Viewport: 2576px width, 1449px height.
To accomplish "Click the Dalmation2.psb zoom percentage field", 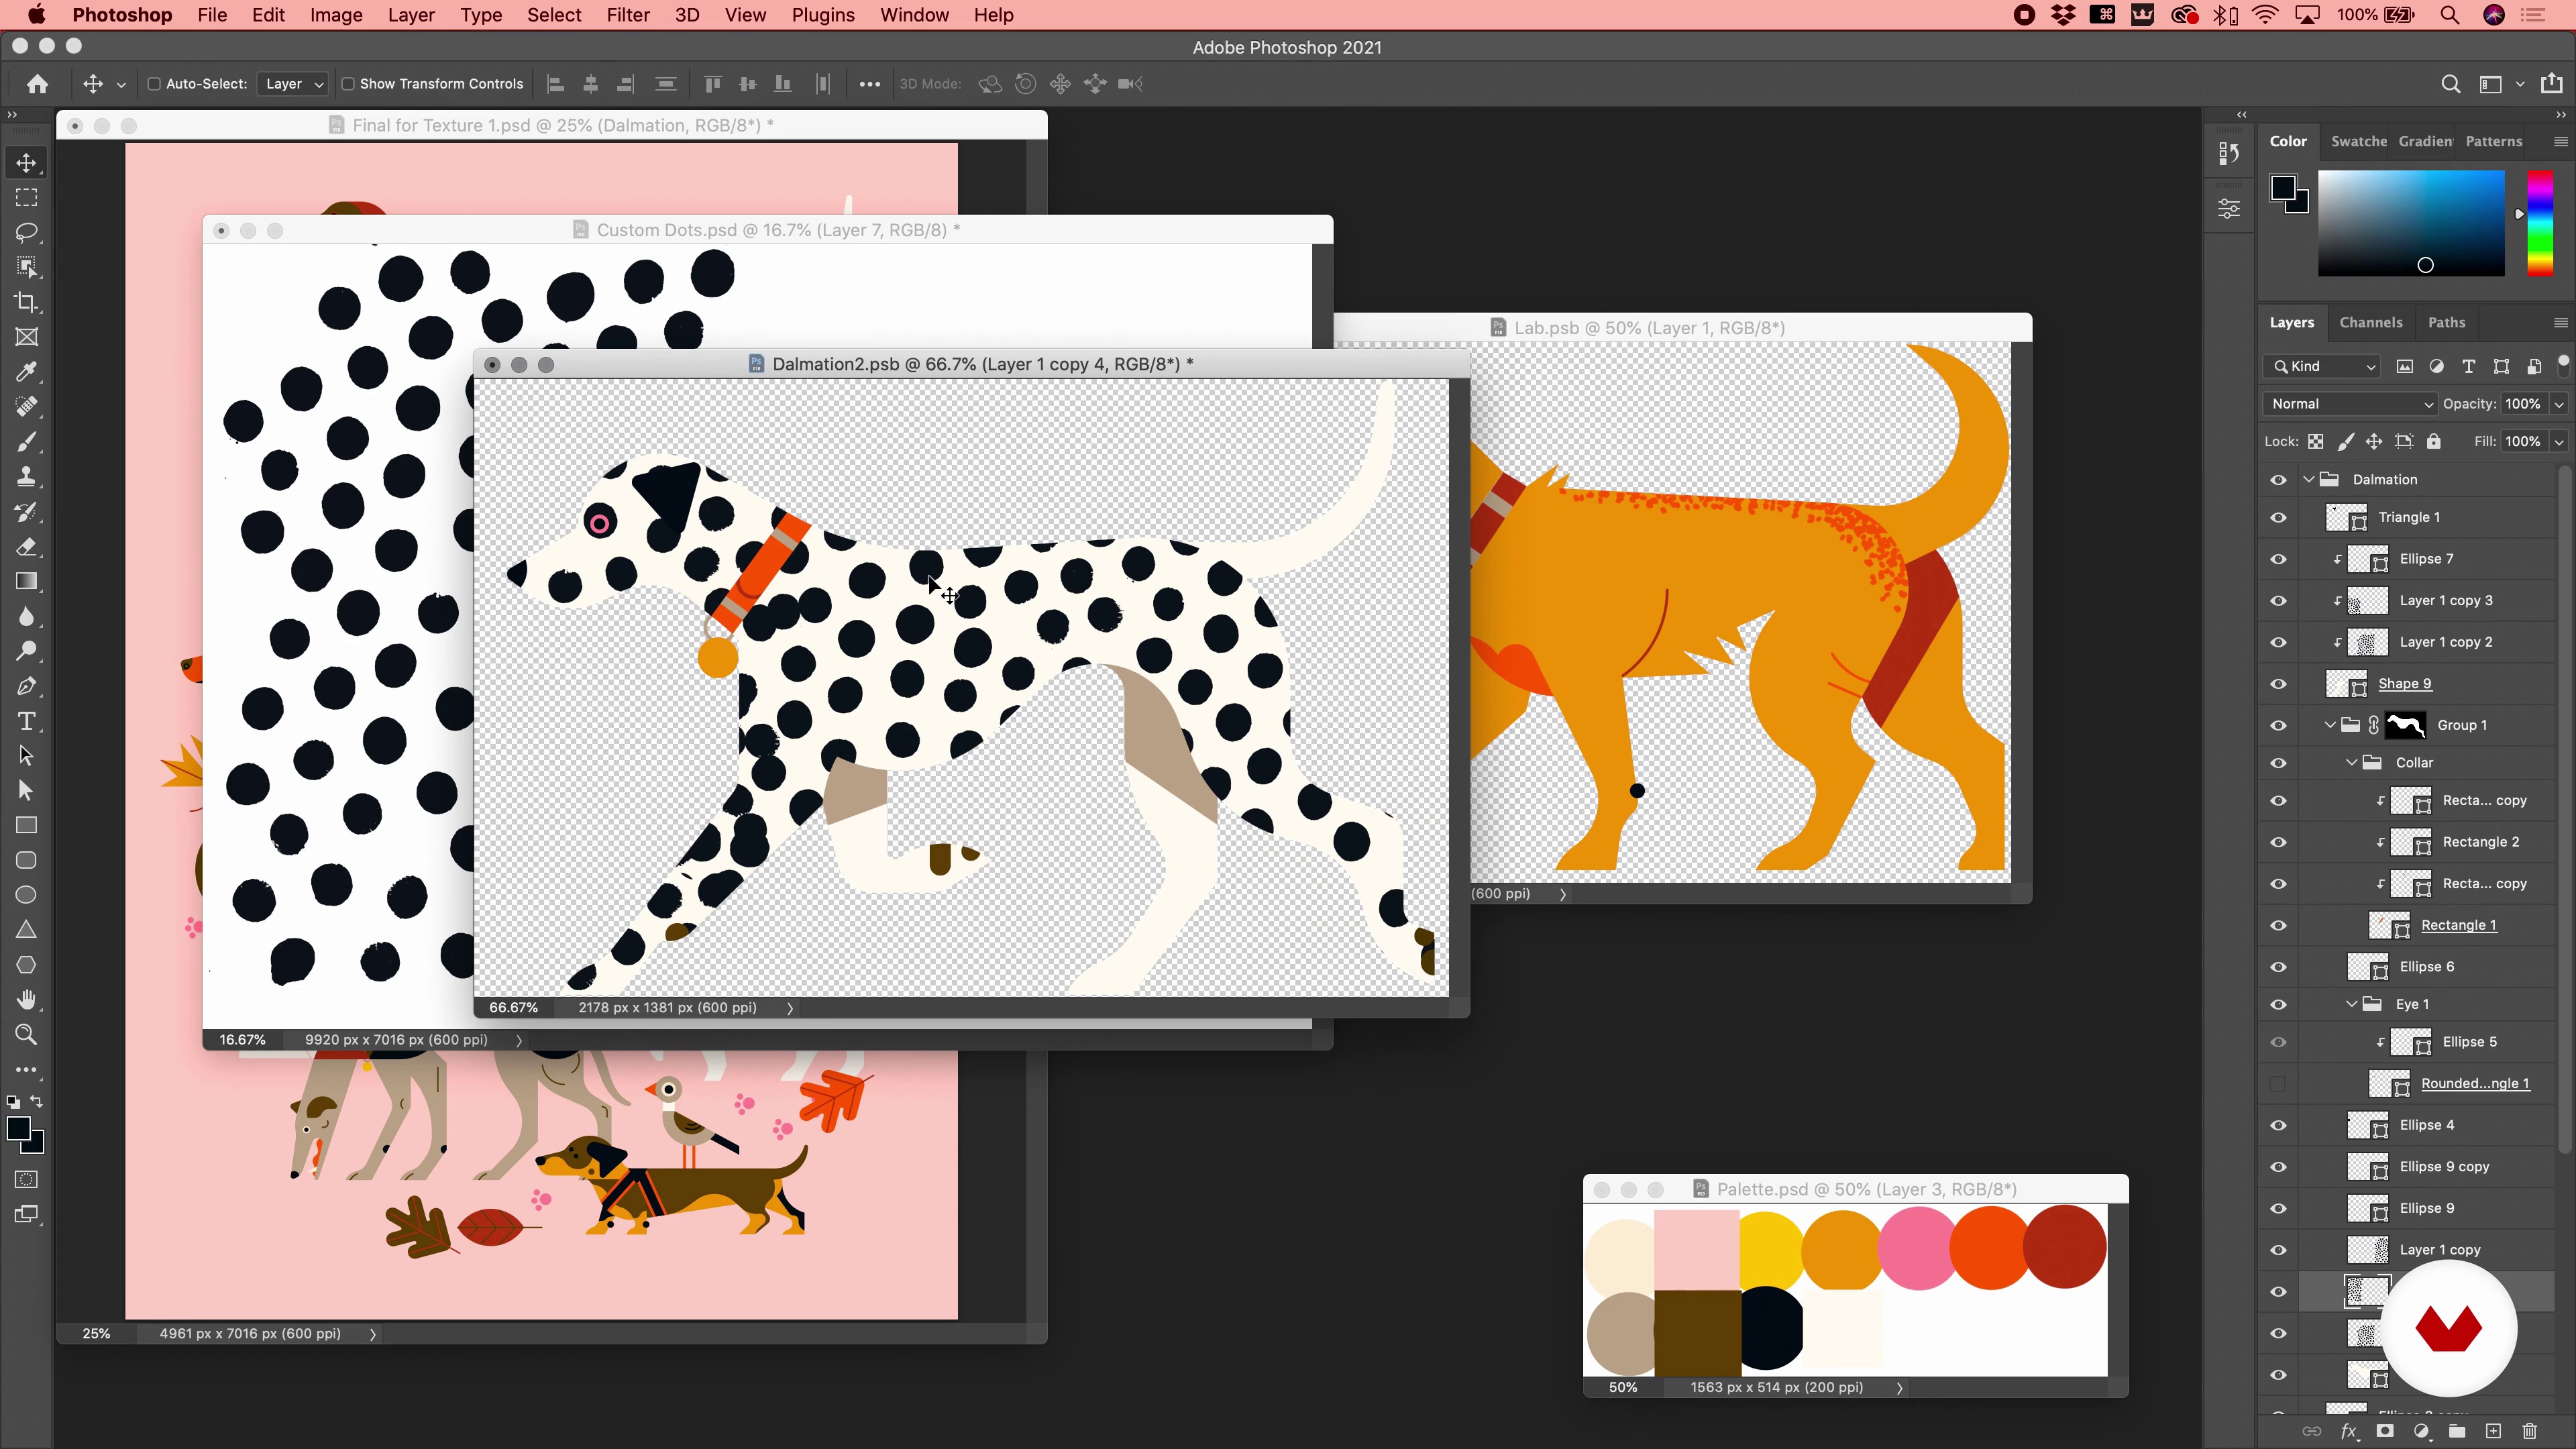I will click(x=513, y=1008).
